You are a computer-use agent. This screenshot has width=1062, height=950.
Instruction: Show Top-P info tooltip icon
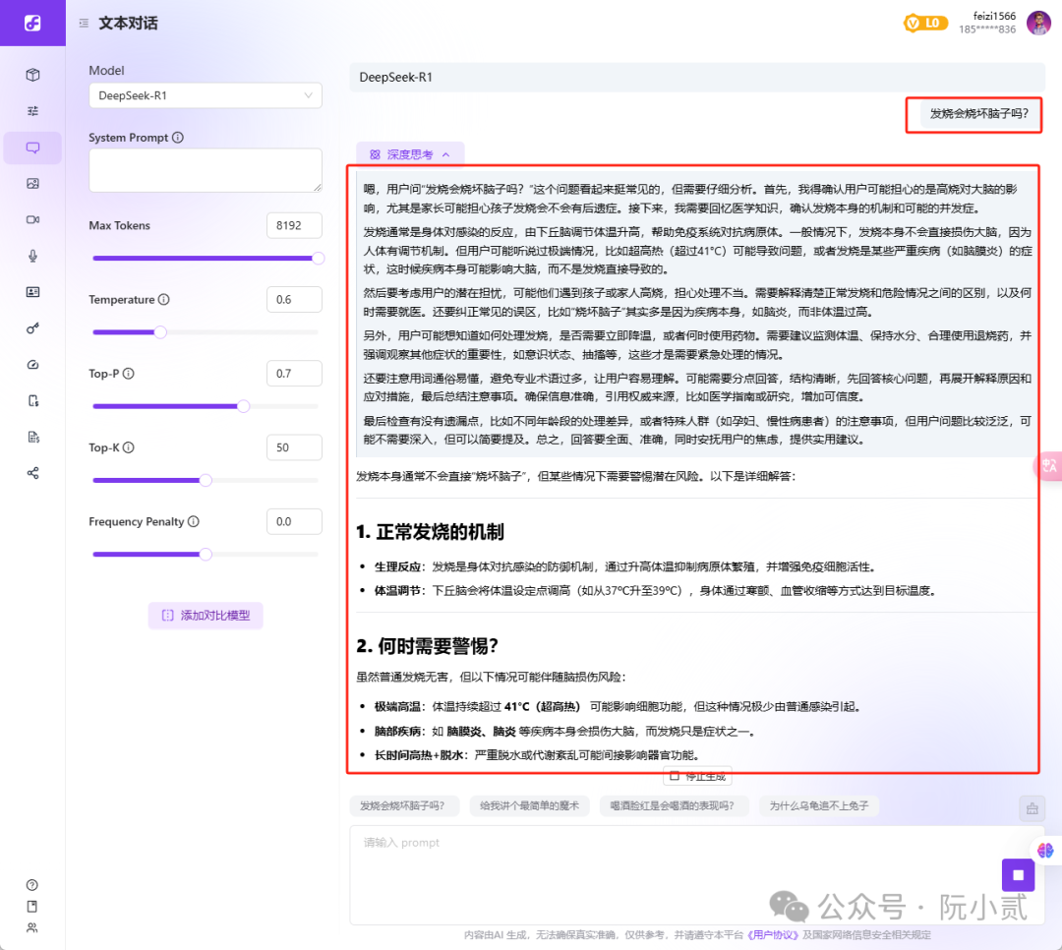[128, 374]
